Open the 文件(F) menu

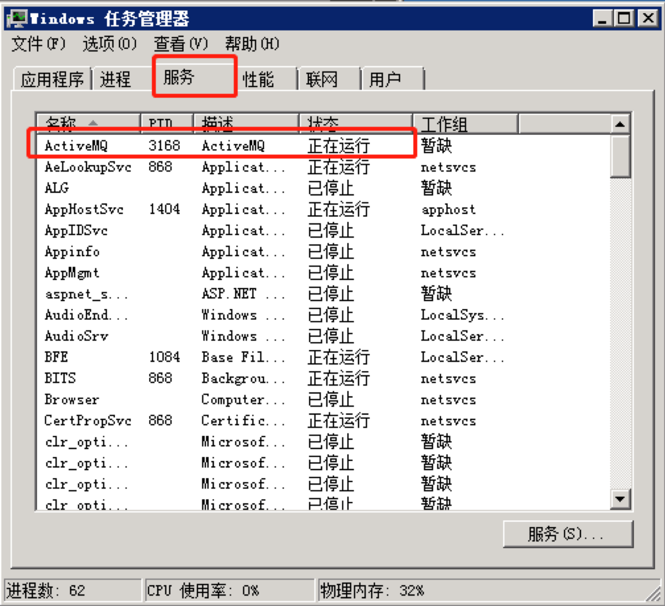tap(39, 44)
